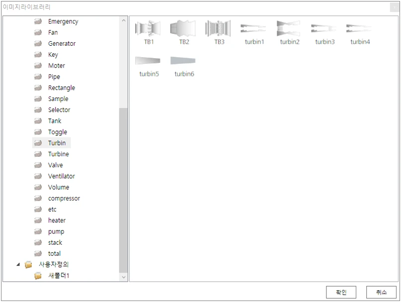Click the Moter folder icon
This screenshot has height=303, width=402.
[x=38, y=66]
